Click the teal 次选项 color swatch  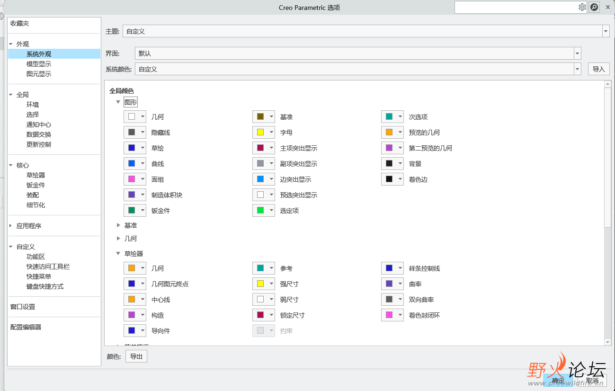pyautogui.click(x=389, y=116)
